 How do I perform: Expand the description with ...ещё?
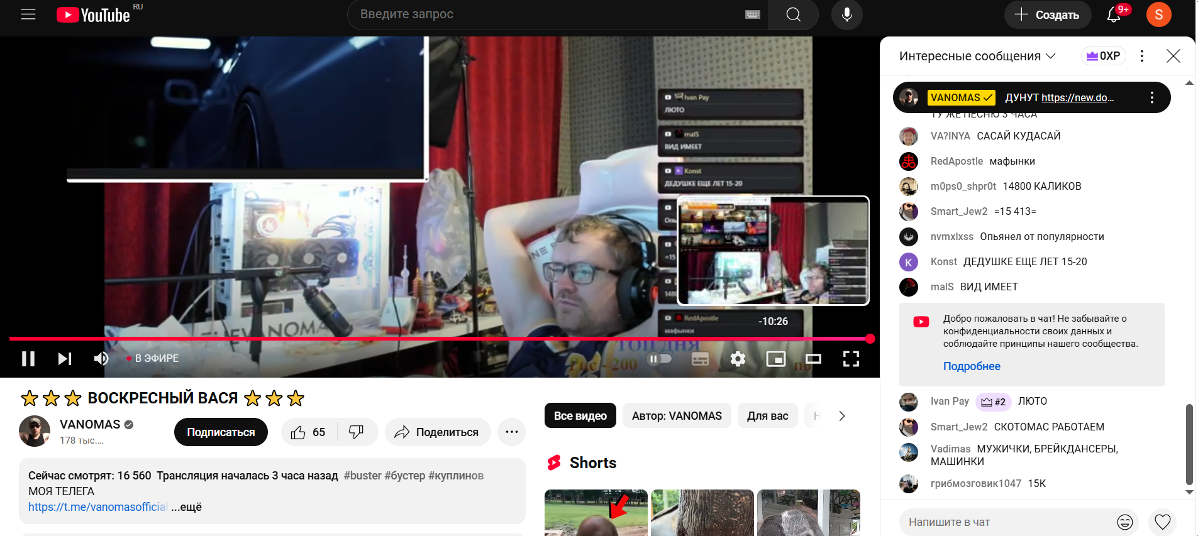[x=187, y=507]
